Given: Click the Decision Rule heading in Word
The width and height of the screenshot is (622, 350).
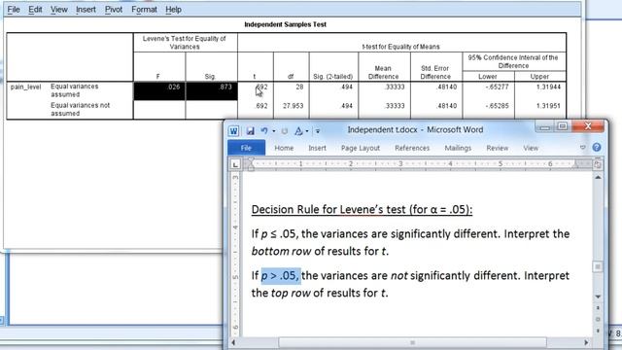Looking at the screenshot, I should (362, 209).
